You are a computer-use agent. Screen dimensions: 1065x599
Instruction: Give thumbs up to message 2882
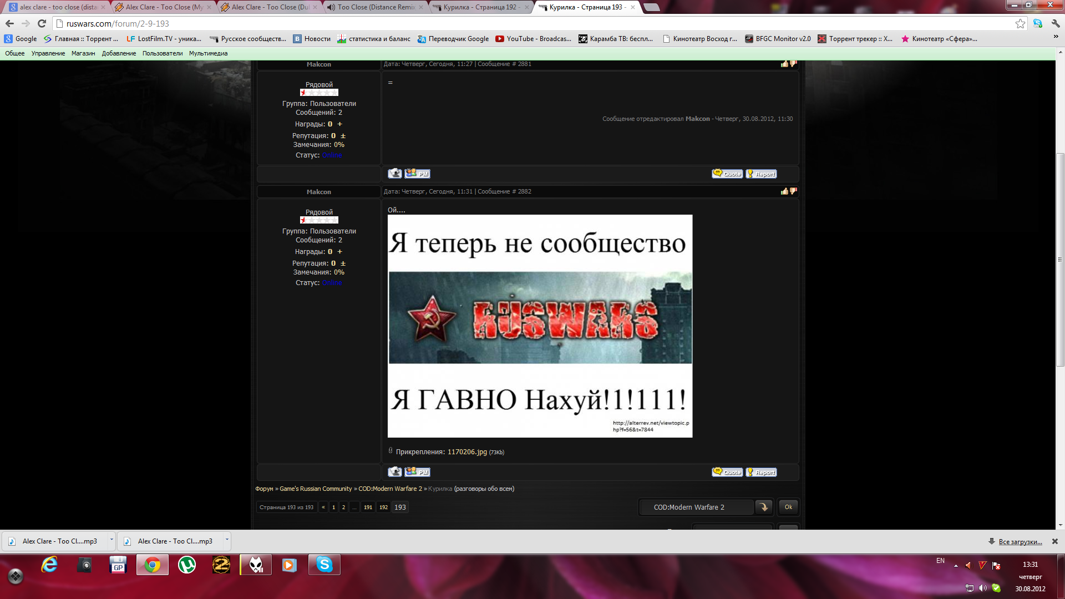coord(784,191)
